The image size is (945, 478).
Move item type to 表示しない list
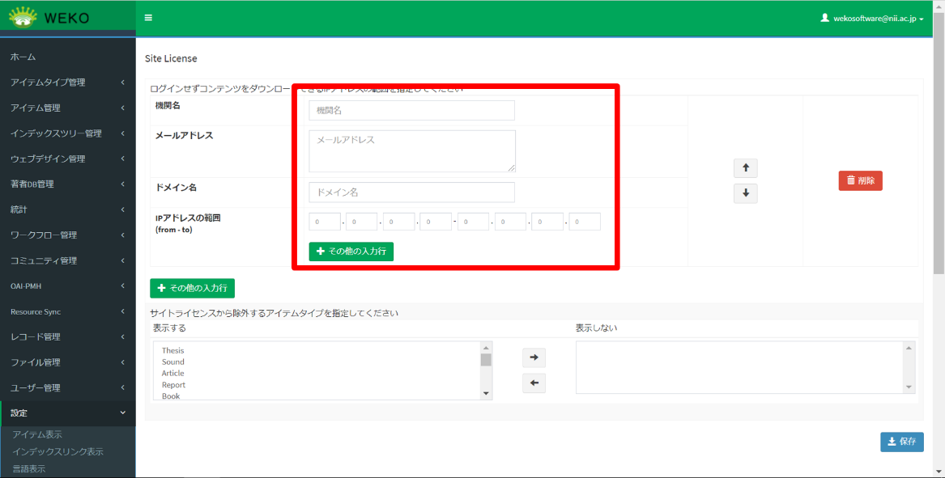[534, 357]
